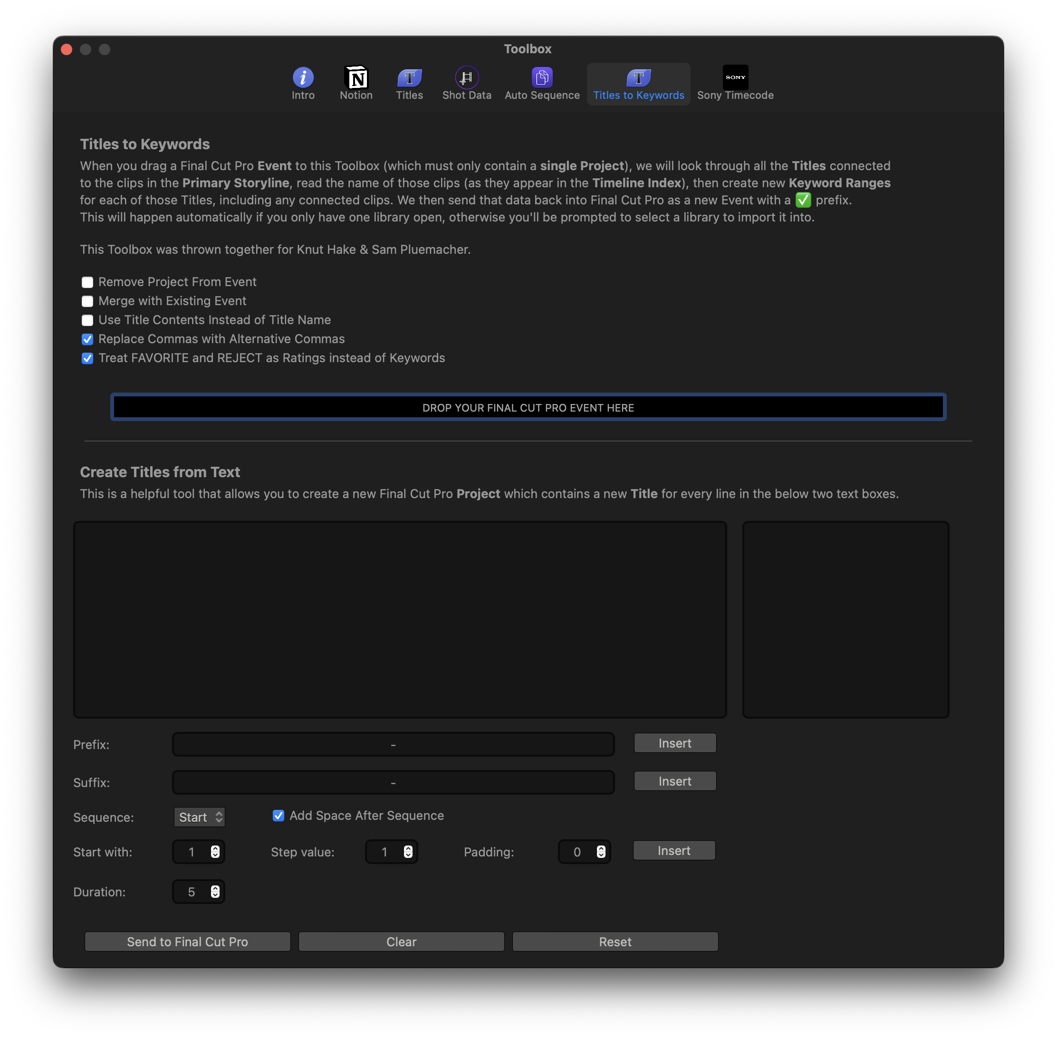Image resolution: width=1057 pixels, height=1038 pixels.
Task: Click the red close window button
Action: (x=67, y=49)
